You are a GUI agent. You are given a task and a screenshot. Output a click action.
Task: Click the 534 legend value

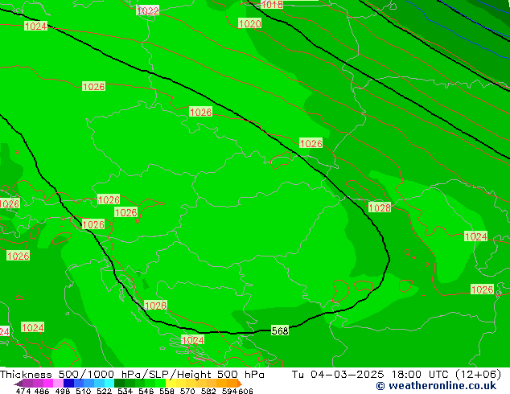coord(125,391)
